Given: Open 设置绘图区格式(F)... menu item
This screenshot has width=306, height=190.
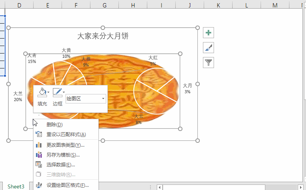Looking at the screenshot, I should [66, 185].
